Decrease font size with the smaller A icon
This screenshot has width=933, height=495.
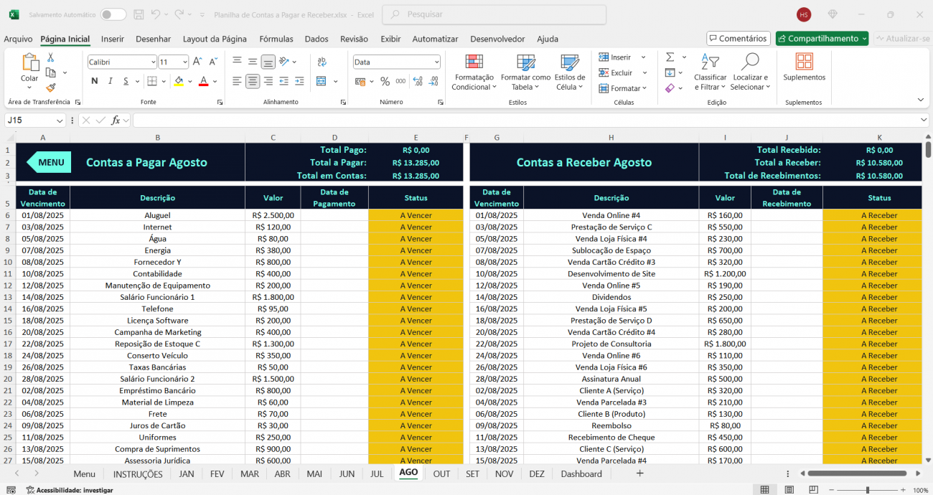point(212,62)
